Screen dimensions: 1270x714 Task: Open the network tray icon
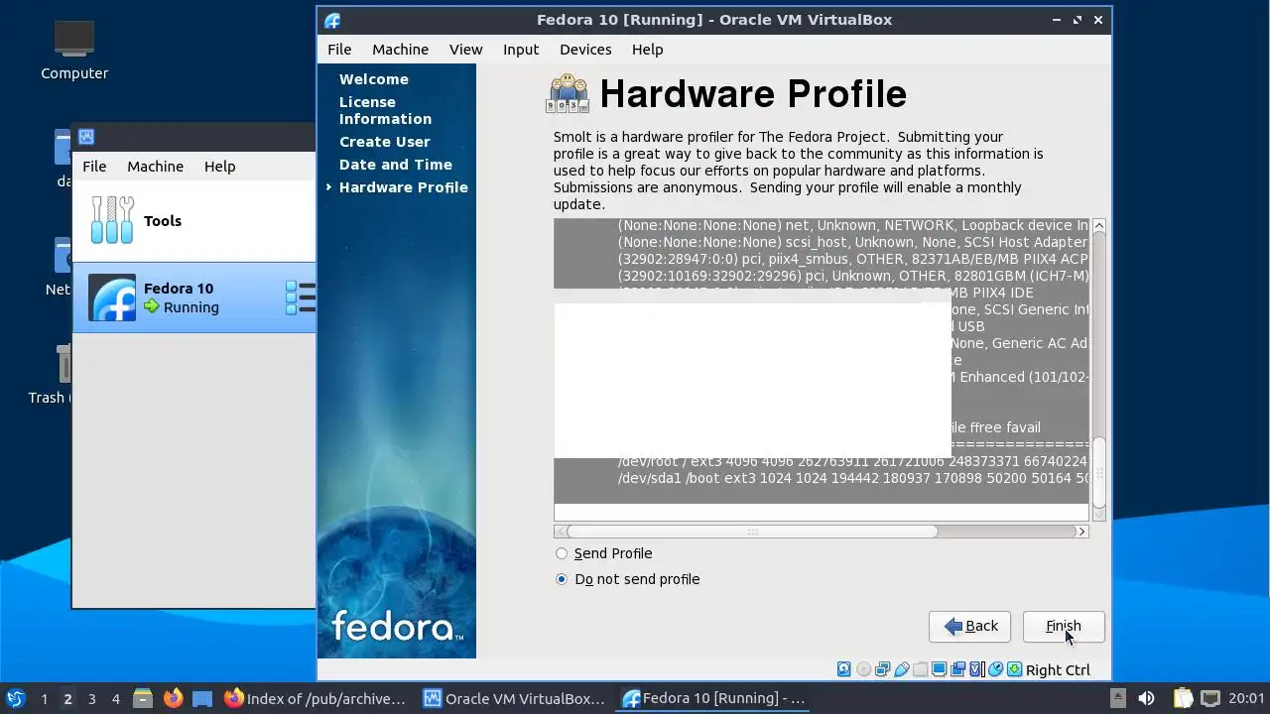point(1210,698)
